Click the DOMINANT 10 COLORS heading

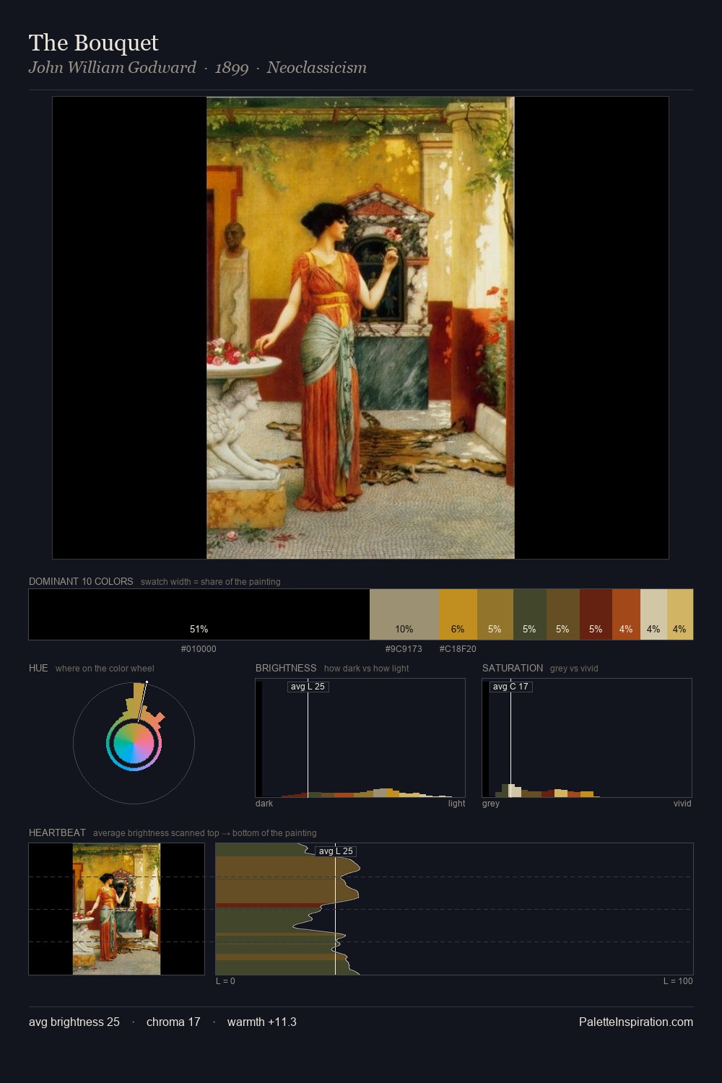81,581
